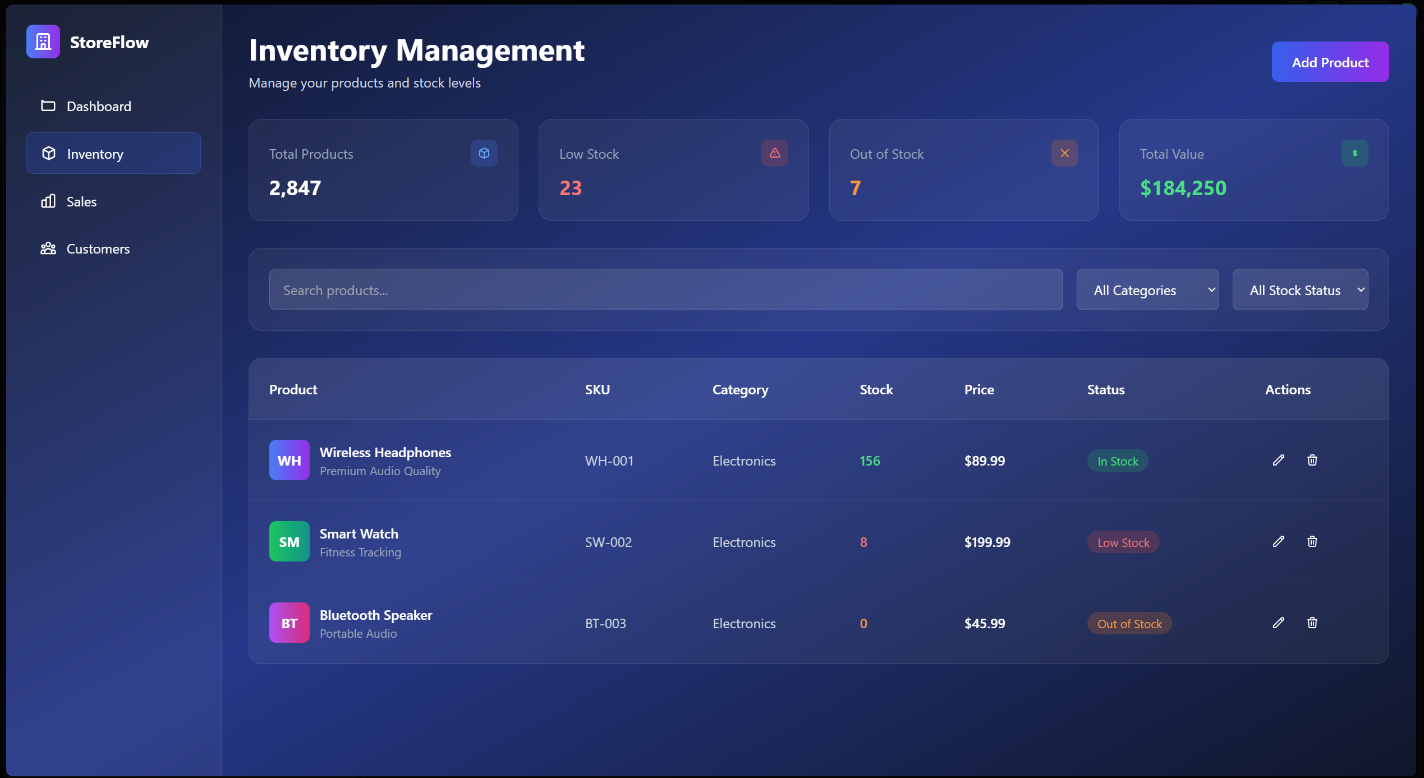Image resolution: width=1424 pixels, height=778 pixels.
Task: Expand the All Stock Status filter
Action: tap(1299, 289)
